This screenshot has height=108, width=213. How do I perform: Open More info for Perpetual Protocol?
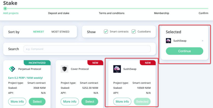[17, 101]
